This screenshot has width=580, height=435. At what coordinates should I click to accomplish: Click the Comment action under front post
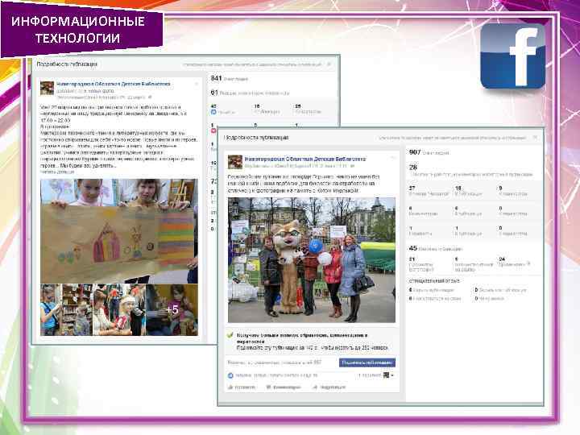pyautogui.click(x=284, y=387)
